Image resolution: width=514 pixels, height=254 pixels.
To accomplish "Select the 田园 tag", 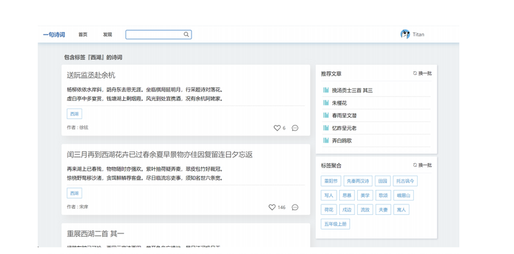I will point(382,181).
